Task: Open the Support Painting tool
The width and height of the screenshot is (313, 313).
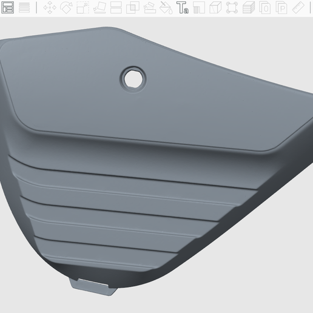Action: coord(149,7)
